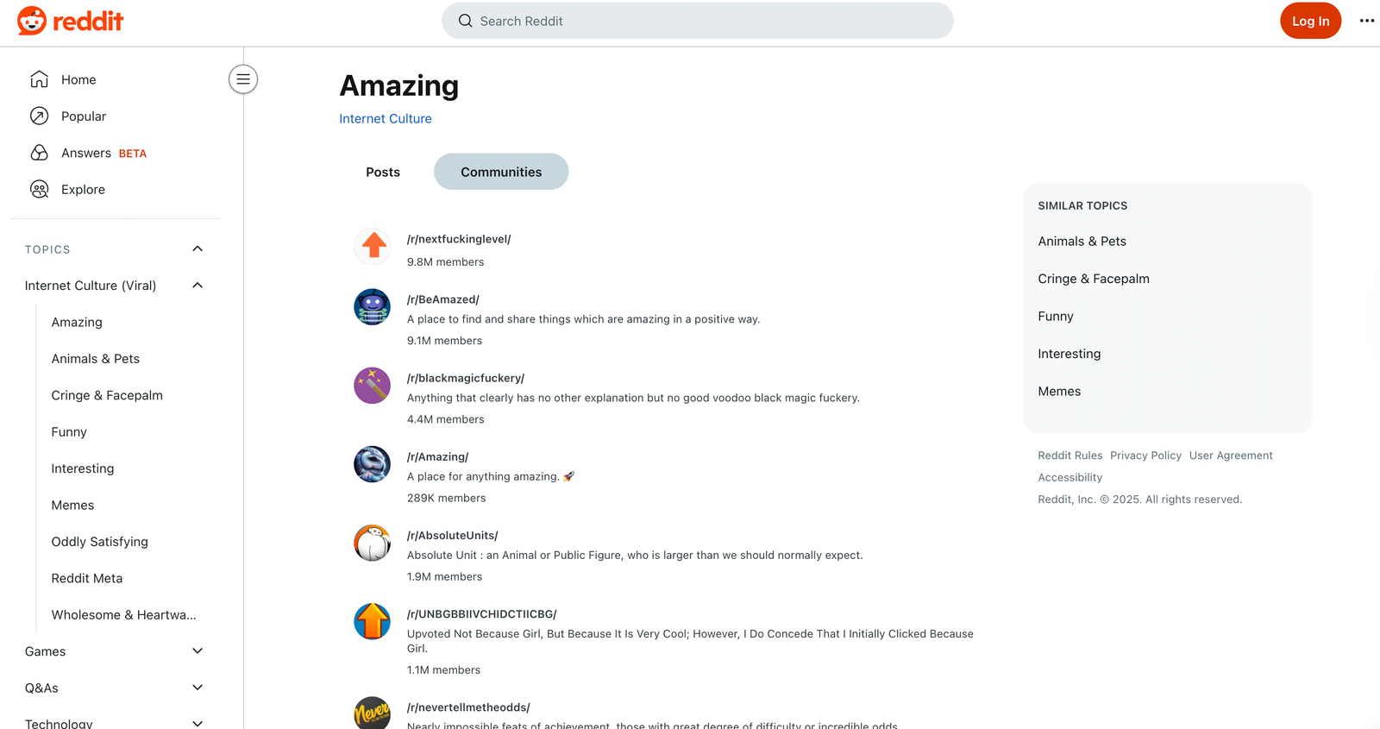The width and height of the screenshot is (1380, 729).
Task: Click the Log In button
Action: pos(1310,21)
